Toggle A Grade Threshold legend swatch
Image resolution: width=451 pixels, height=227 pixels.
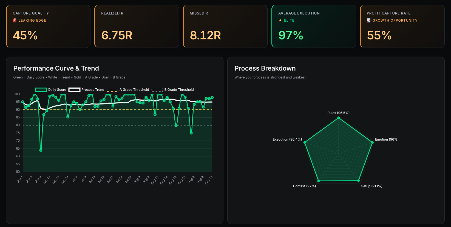coord(112,90)
